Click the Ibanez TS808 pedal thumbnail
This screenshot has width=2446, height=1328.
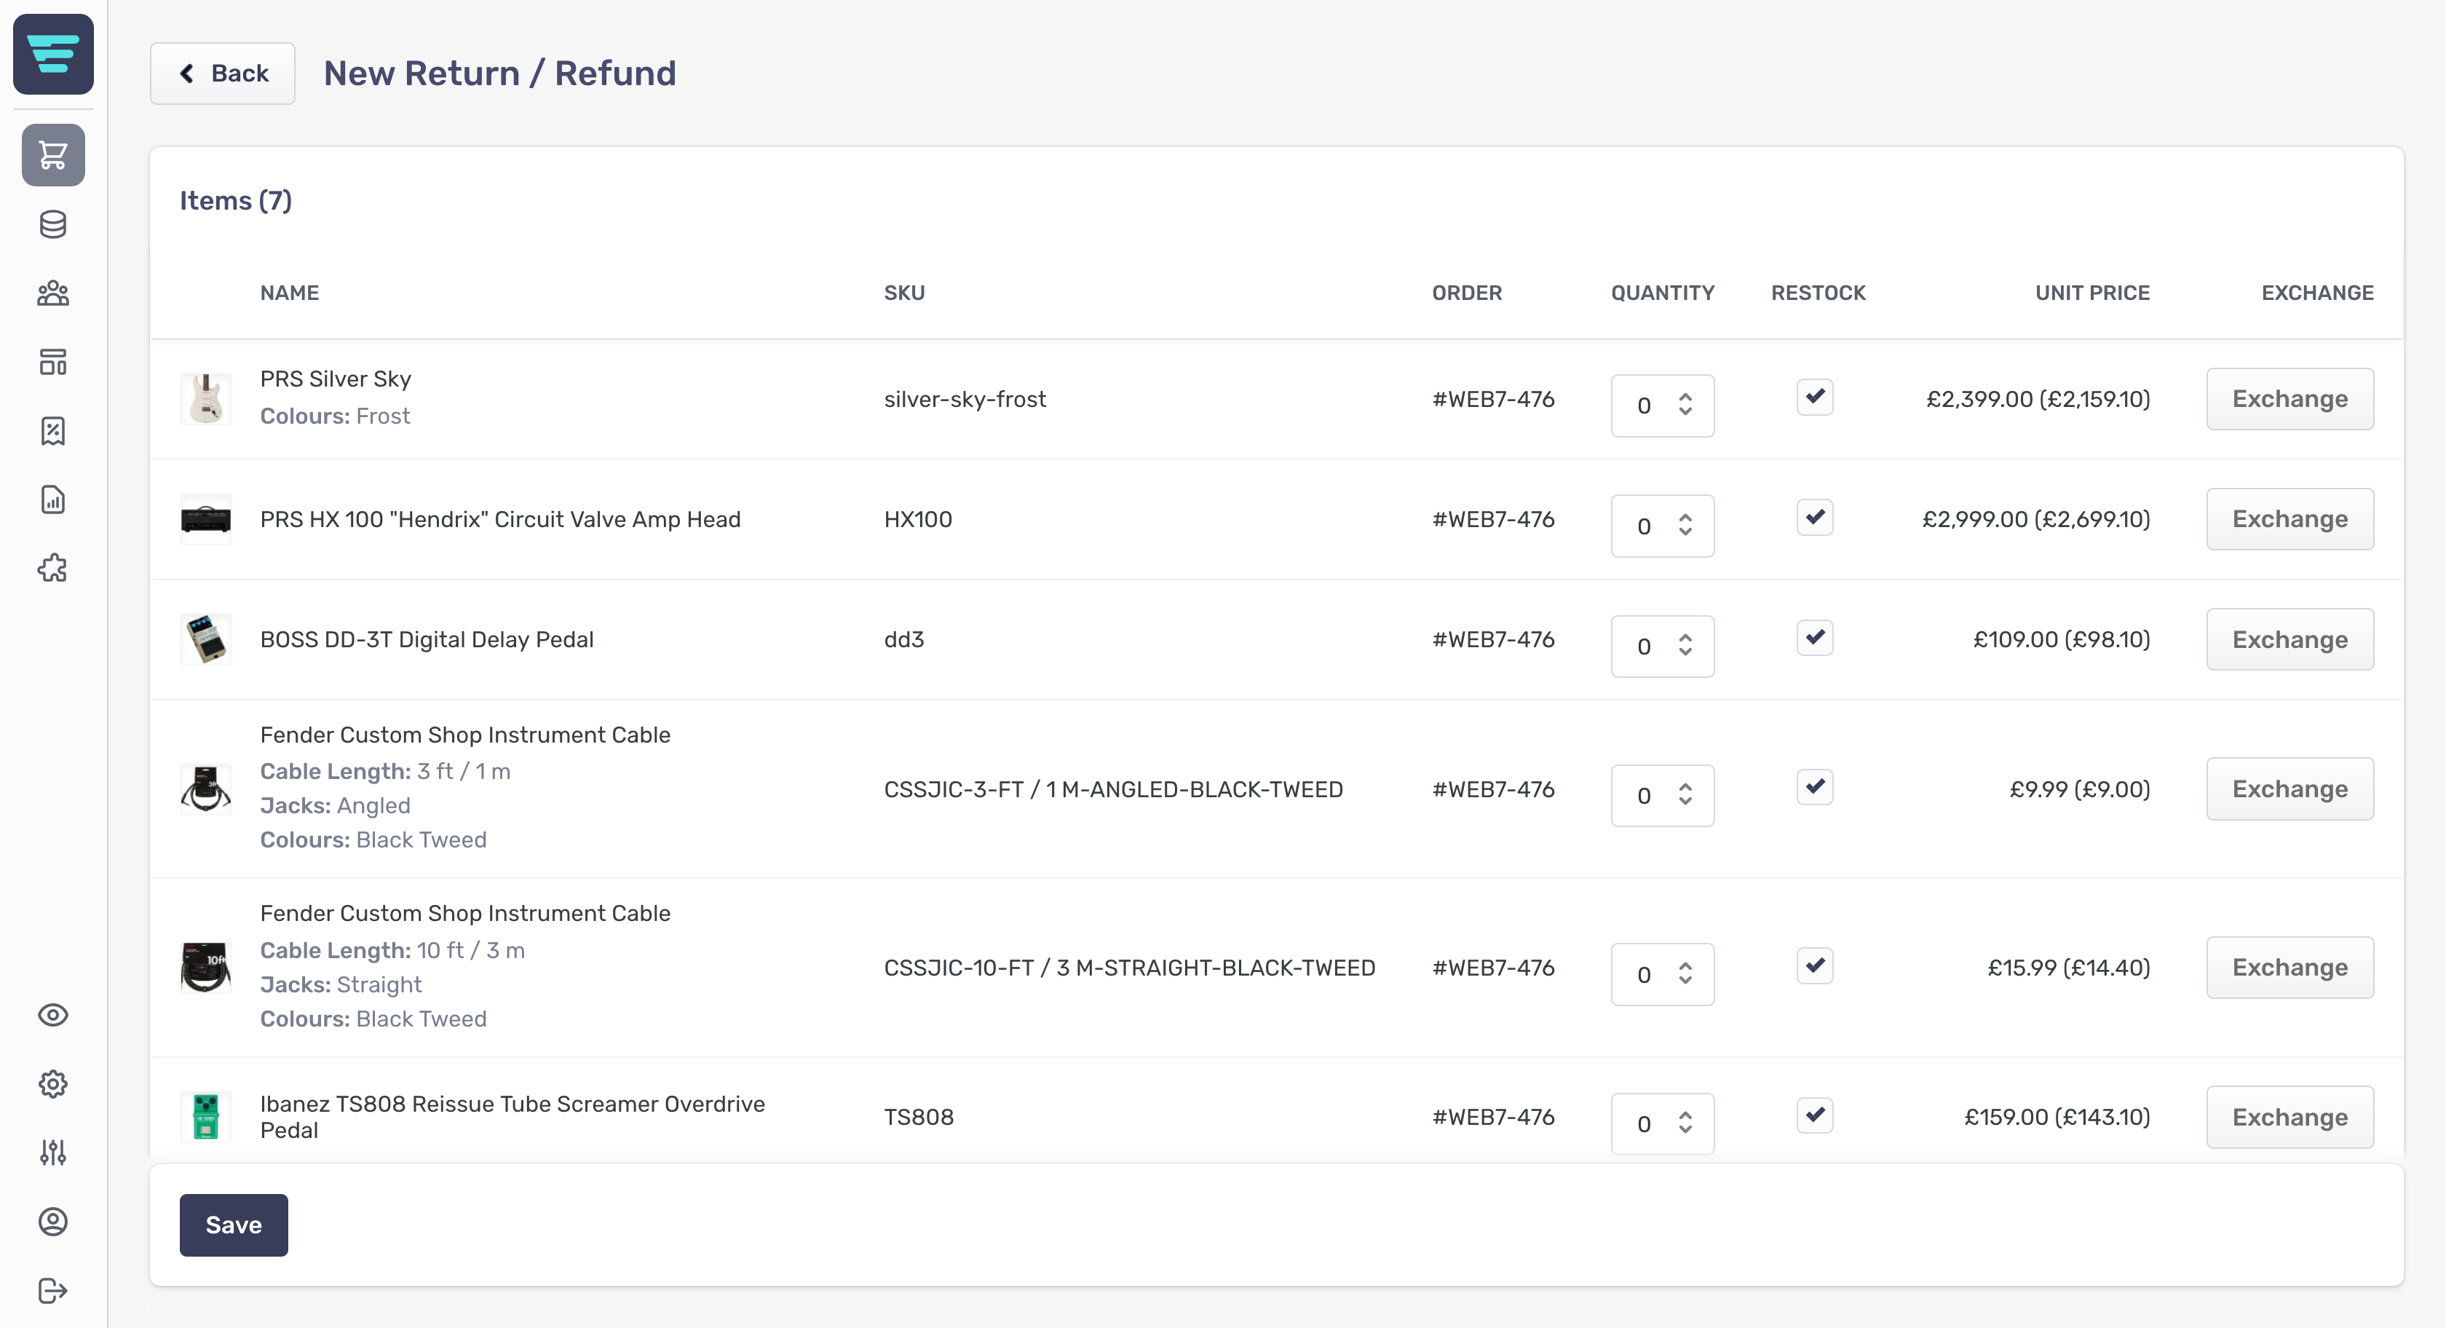[x=206, y=1117]
